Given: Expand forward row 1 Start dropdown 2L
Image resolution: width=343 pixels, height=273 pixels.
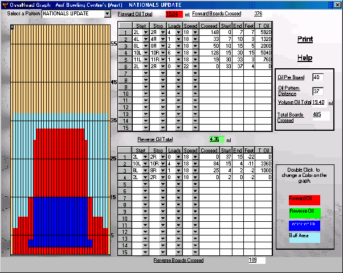Looking at the screenshot, I should [146, 32].
